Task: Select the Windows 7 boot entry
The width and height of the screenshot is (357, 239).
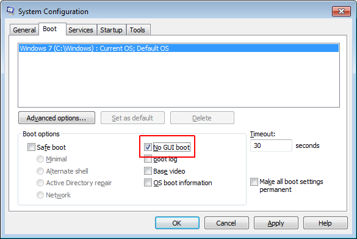Action: click(179, 48)
